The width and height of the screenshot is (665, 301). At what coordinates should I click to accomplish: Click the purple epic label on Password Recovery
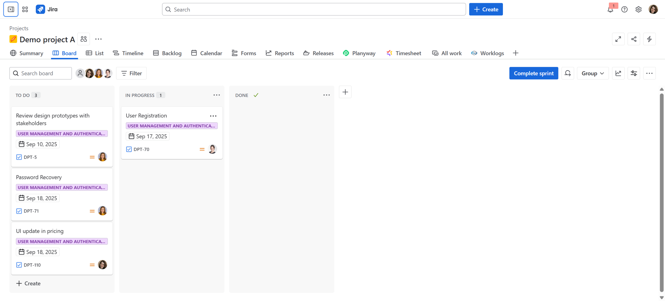tap(62, 188)
